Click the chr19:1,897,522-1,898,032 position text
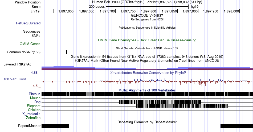The height and width of the screenshot is (132, 253). (x=175, y=2)
